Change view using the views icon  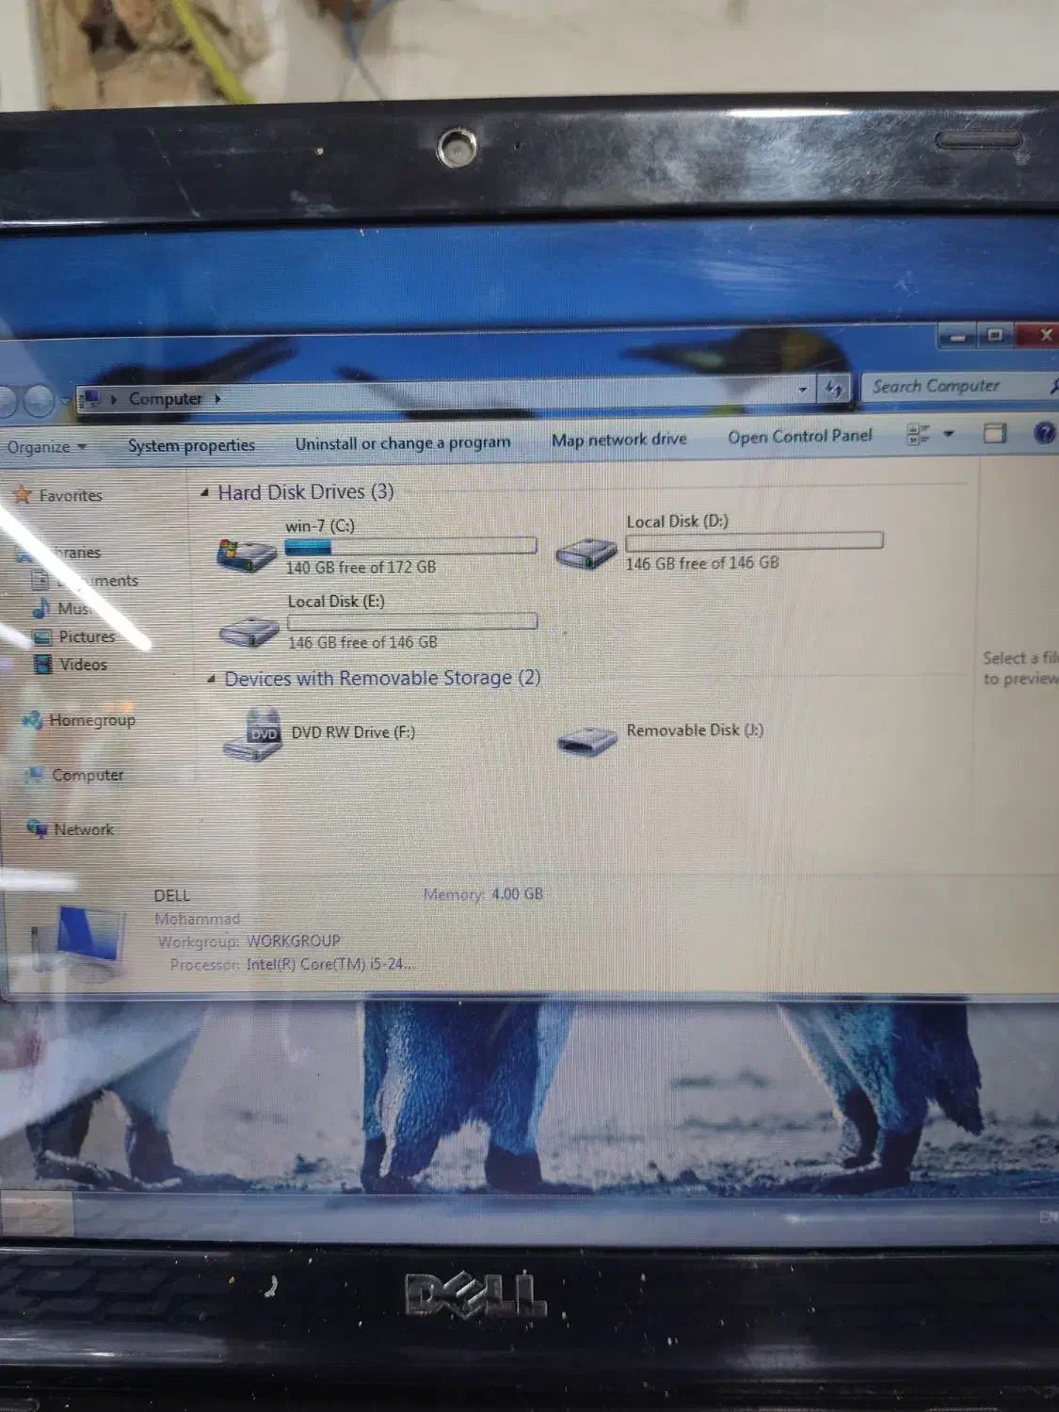pos(918,434)
